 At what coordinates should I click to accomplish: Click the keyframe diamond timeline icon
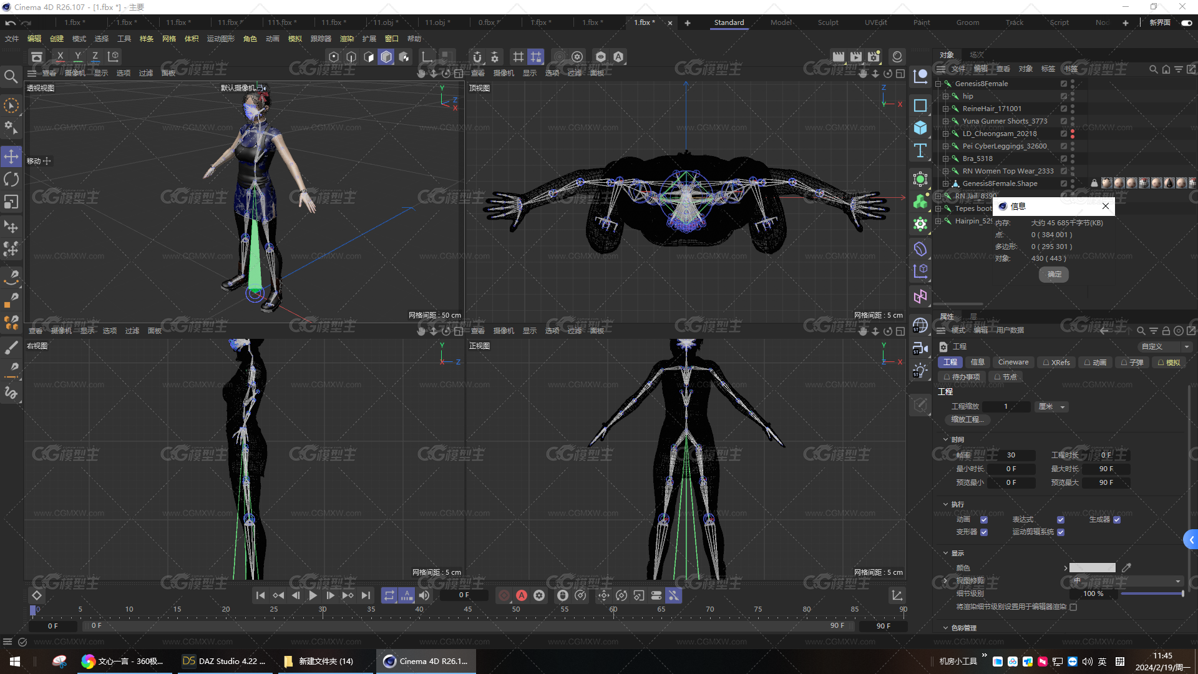click(37, 595)
